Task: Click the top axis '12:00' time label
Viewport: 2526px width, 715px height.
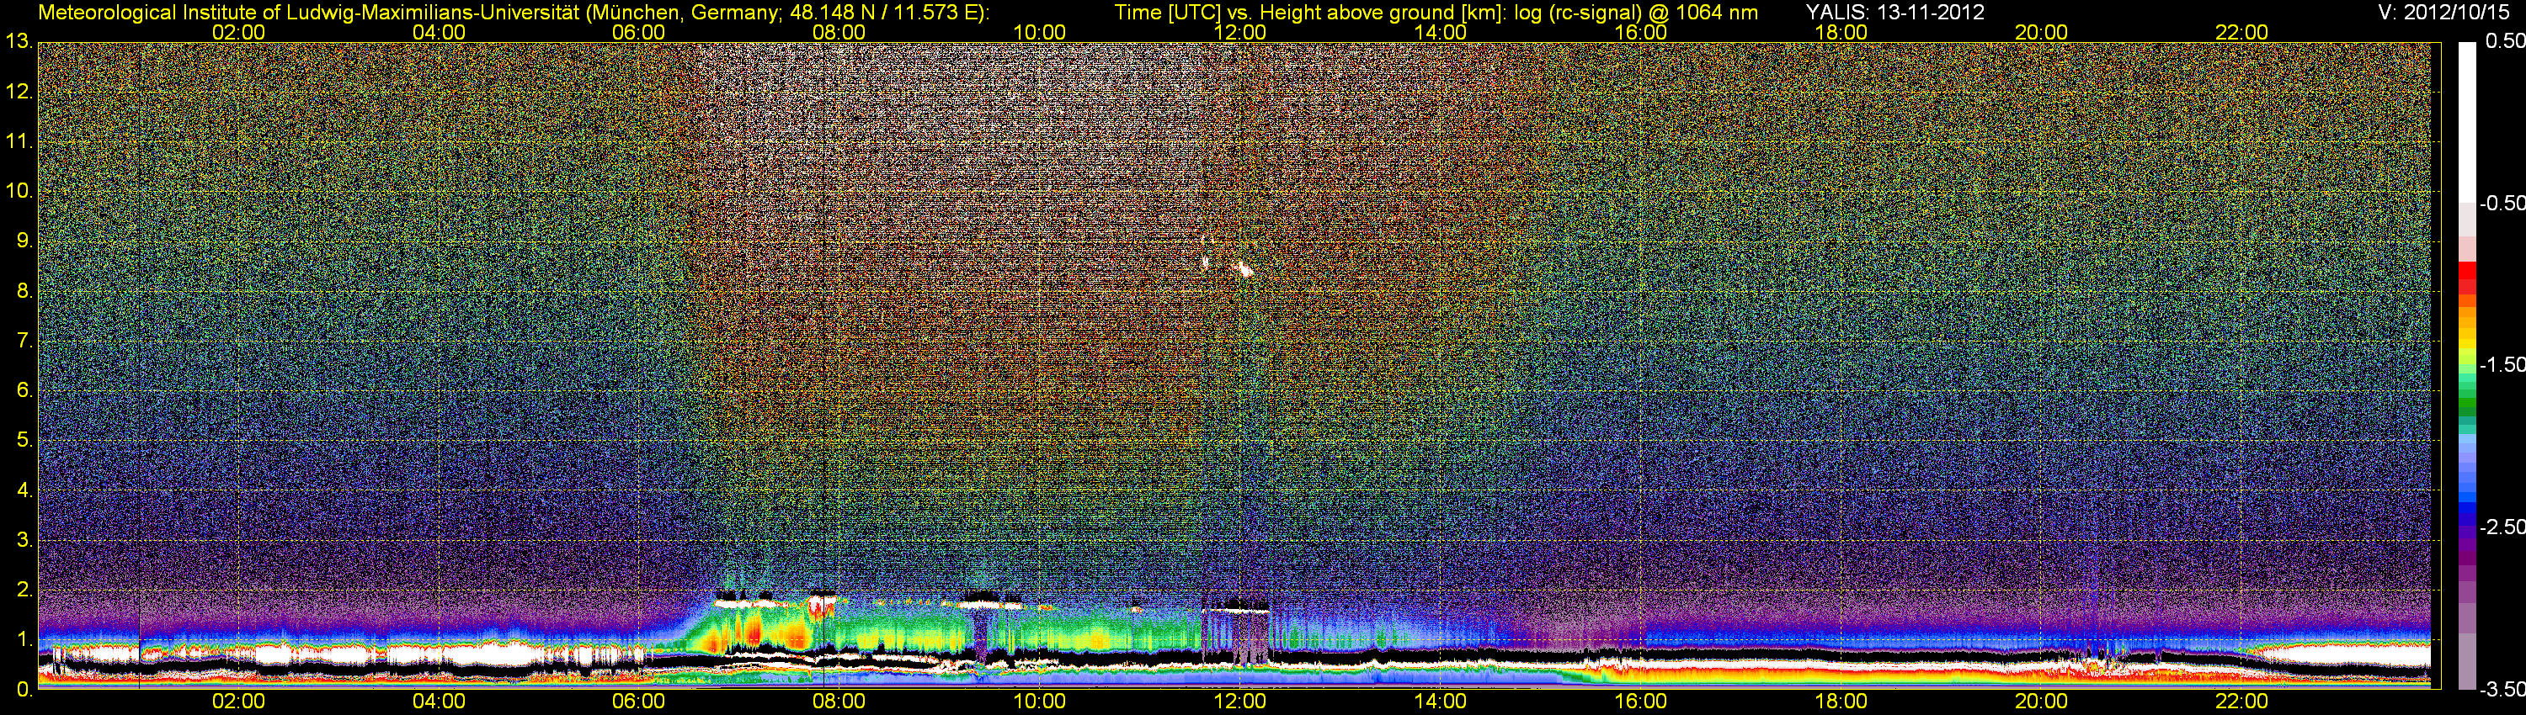Action: pos(1239,32)
